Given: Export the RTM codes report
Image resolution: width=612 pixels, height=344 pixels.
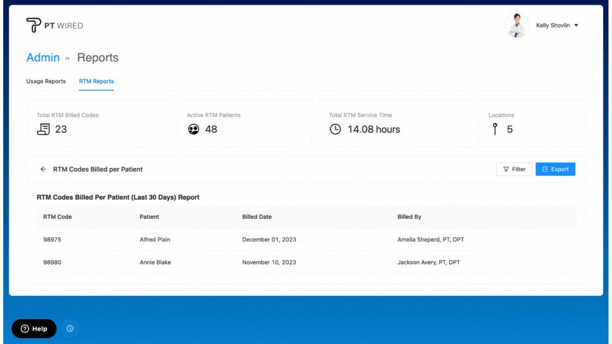Looking at the screenshot, I should pyautogui.click(x=555, y=169).
